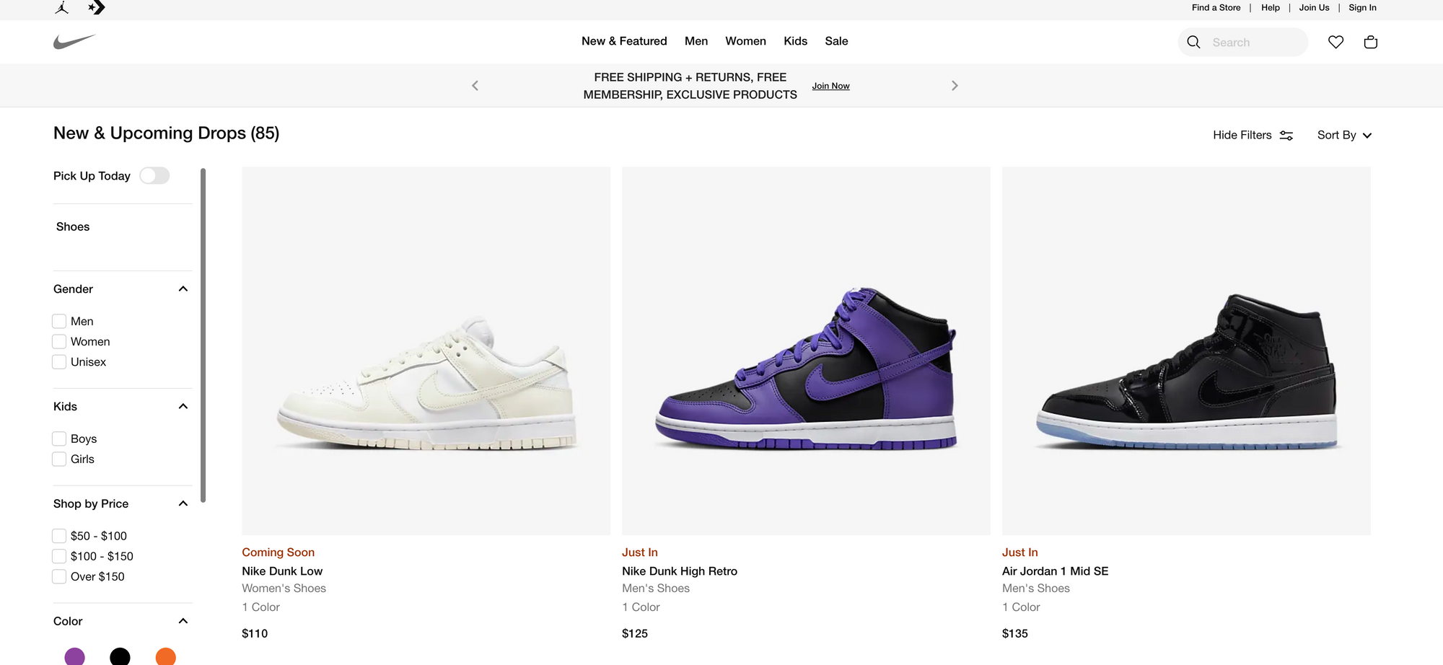Switch to the Sale menu item
Viewport: 1443px width, 665px height.
836,41
